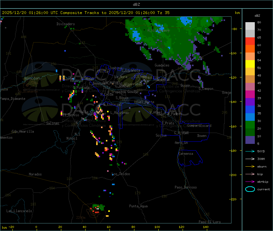Click the pink bip arrow legend icon
This screenshot has width=273, height=231.
click(250, 174)
